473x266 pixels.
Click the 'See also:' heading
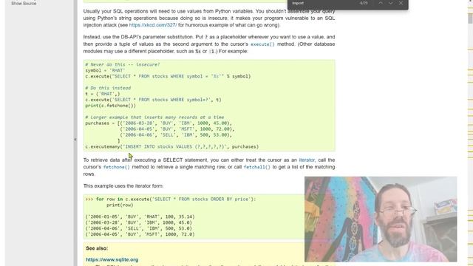pos(97,248)
